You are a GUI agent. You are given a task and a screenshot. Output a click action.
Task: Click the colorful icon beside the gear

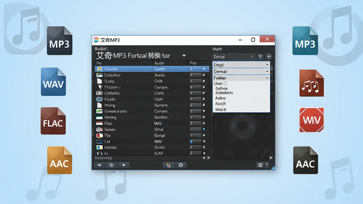coord(168,165)
